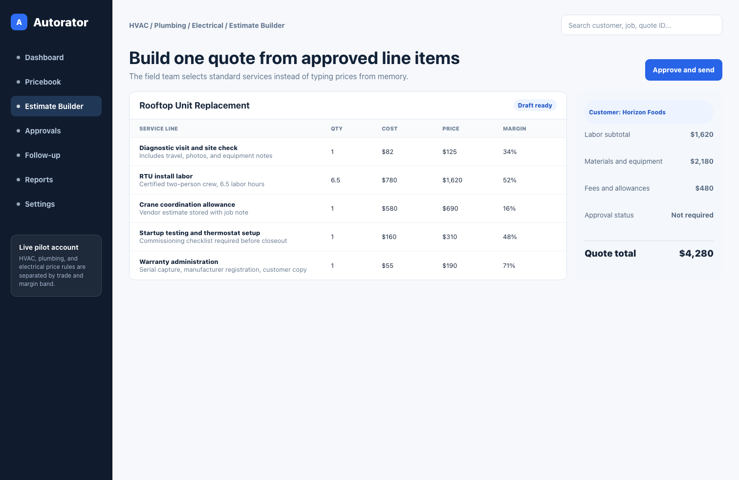Image resolution: width=739 pixels, height=480 pixels.
Task: Click the MARGIN column header
Action: pos(515,129)
